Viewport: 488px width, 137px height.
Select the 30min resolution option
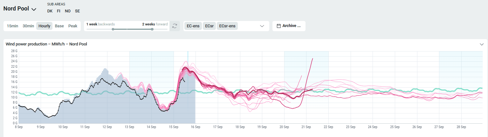[28, 26]
